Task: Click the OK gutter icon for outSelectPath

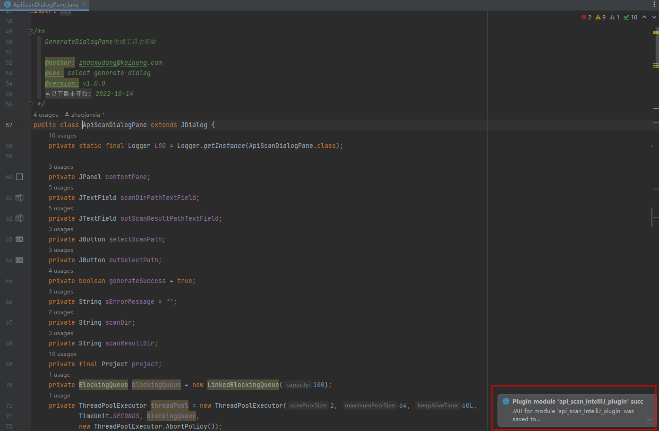Action: [19, 260]
